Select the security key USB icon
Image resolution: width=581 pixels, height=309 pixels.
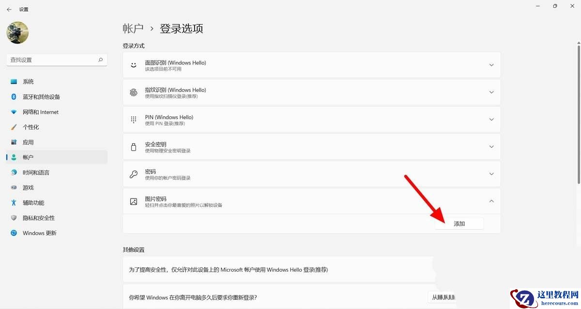pyautogui.click(x=133, y=146)
